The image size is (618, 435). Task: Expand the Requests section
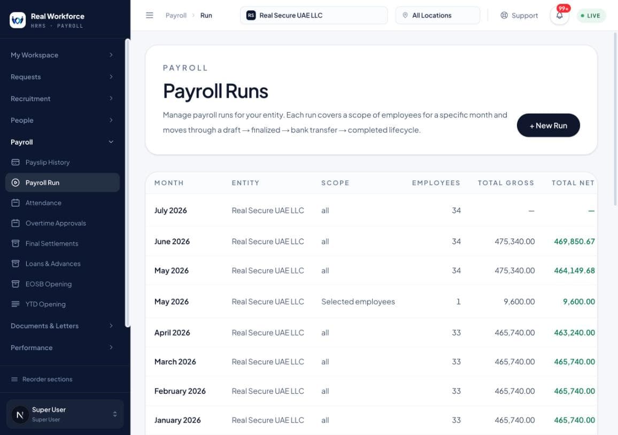(62, 77)
